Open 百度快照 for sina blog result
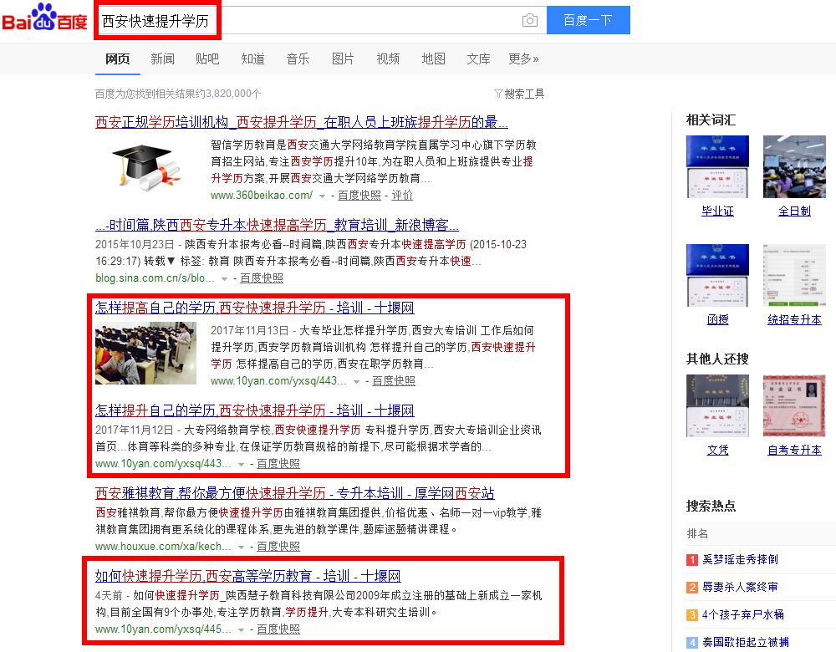 261,278
